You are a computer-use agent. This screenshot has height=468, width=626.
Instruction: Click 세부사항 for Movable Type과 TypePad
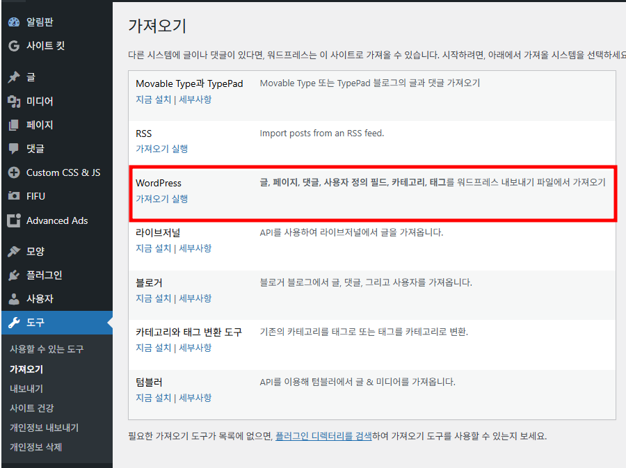(195, 99)
